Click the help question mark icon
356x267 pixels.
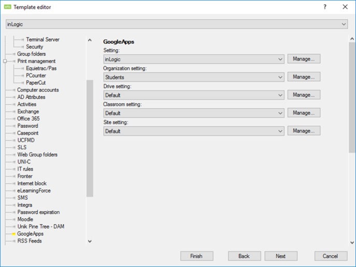(x=325, y=7)
